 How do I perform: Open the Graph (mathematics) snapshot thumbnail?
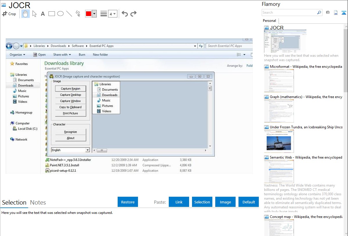coord(279,111)
